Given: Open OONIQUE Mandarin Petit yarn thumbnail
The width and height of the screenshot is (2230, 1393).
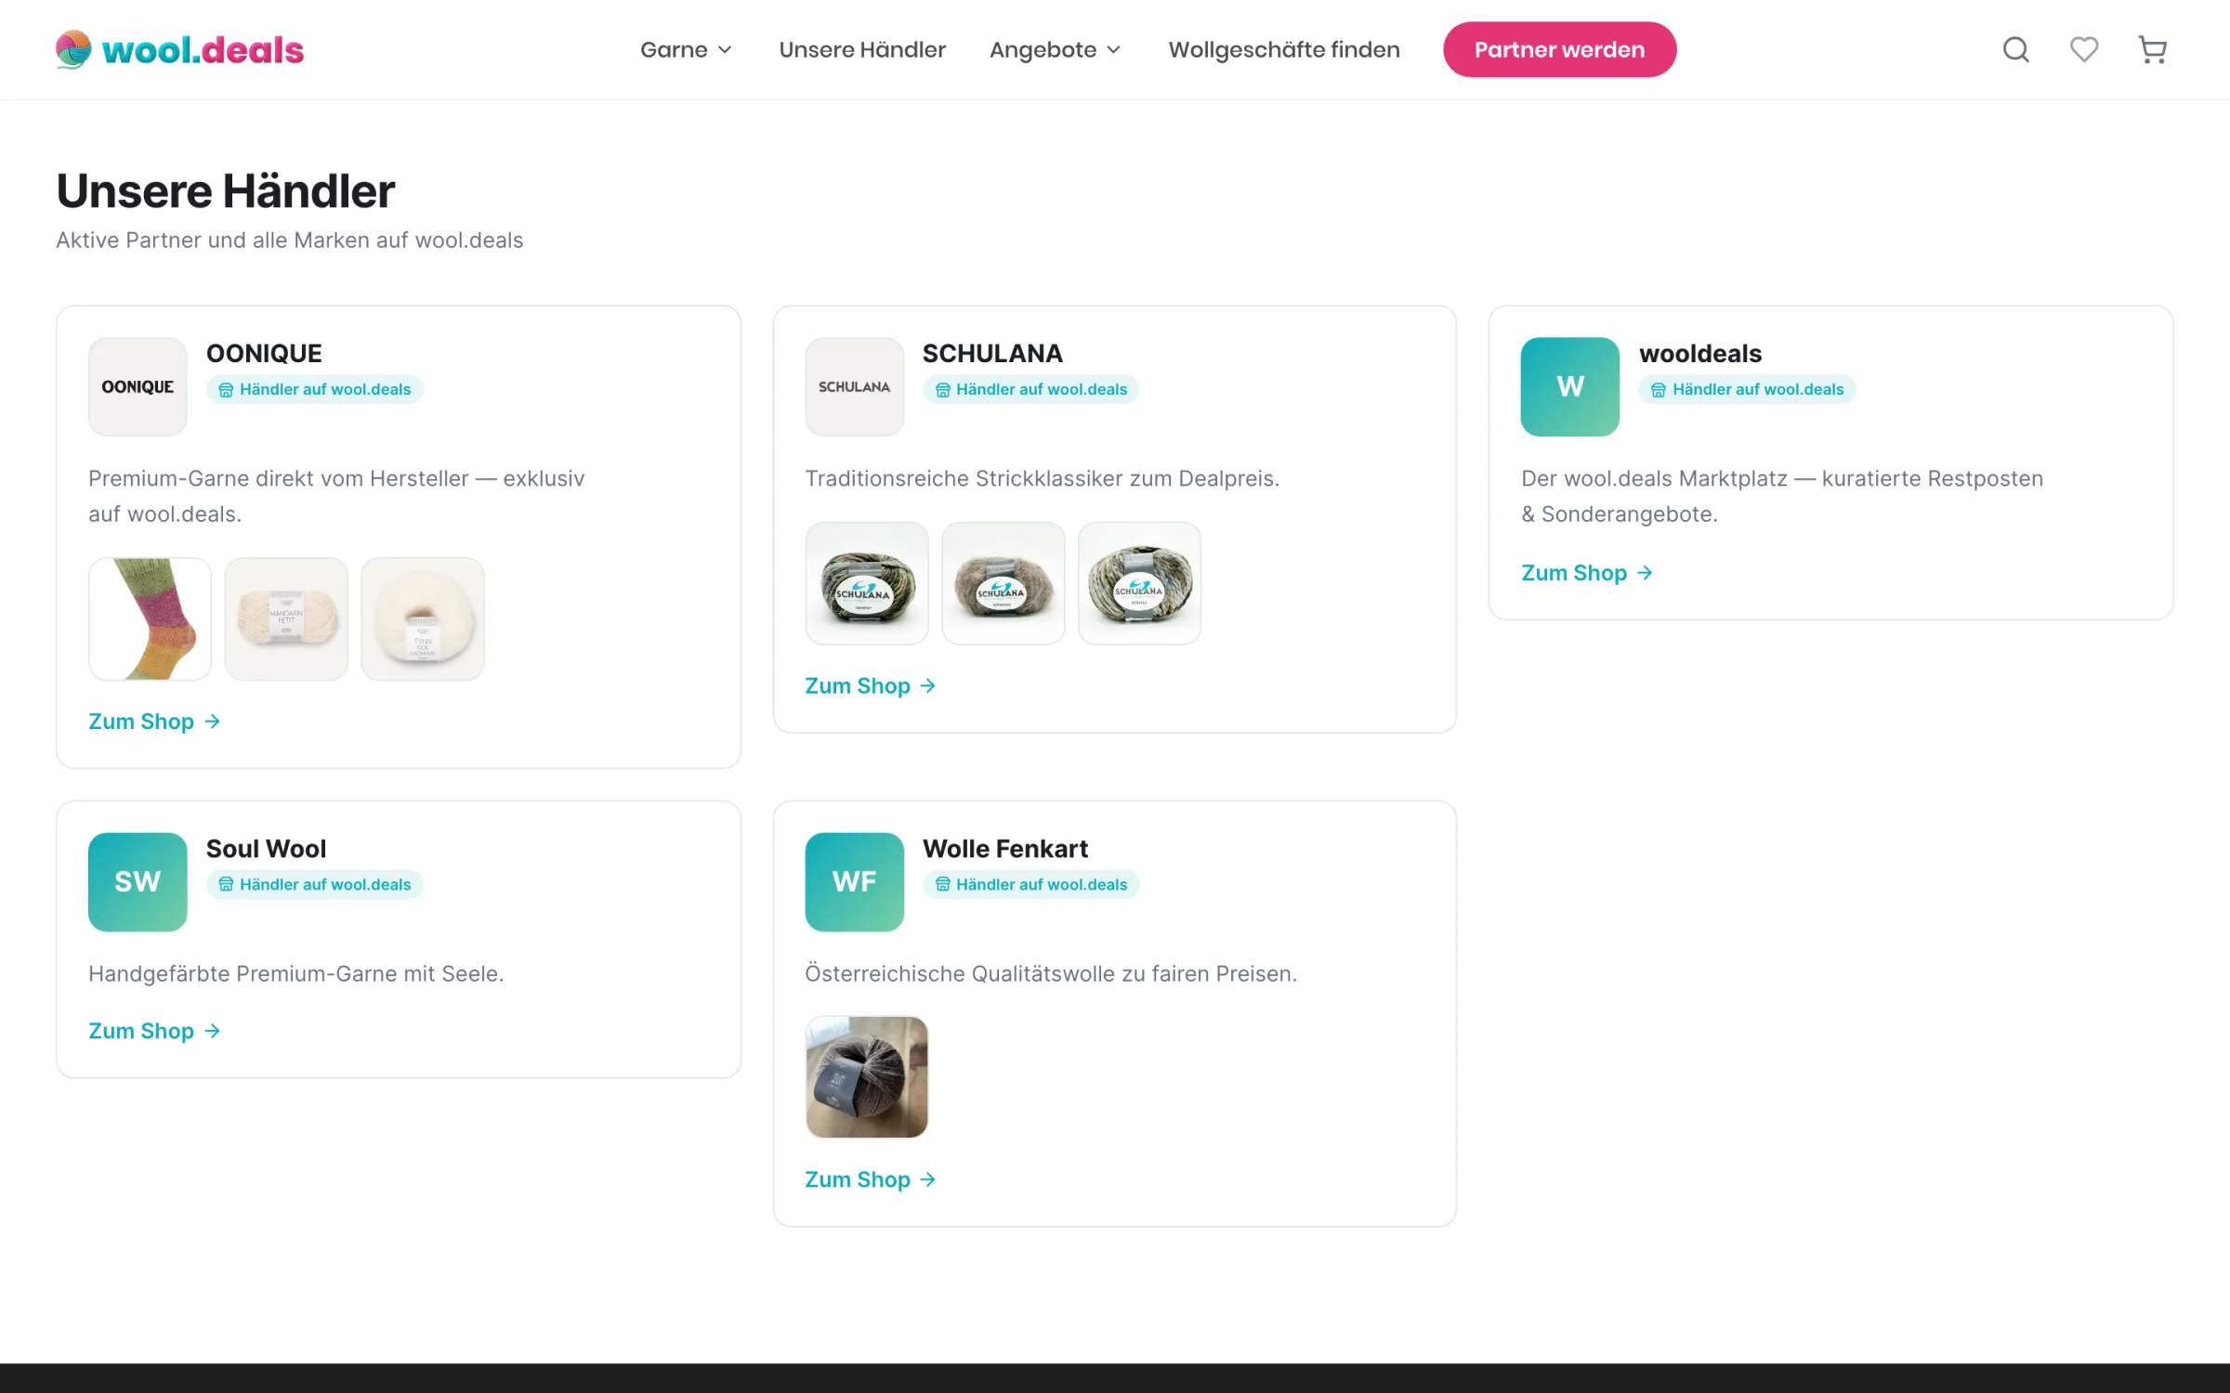Looking at the screenshot, I should pyautogui.click(x=286, y=618).
